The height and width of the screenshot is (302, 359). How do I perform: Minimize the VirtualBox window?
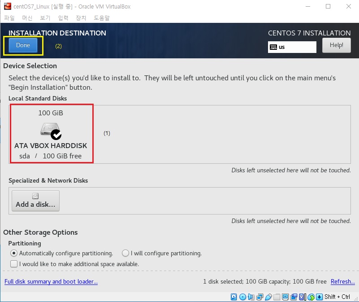[x=308, y=6]
